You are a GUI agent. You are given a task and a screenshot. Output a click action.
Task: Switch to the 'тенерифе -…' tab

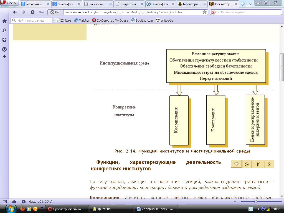tap(67, 4)
